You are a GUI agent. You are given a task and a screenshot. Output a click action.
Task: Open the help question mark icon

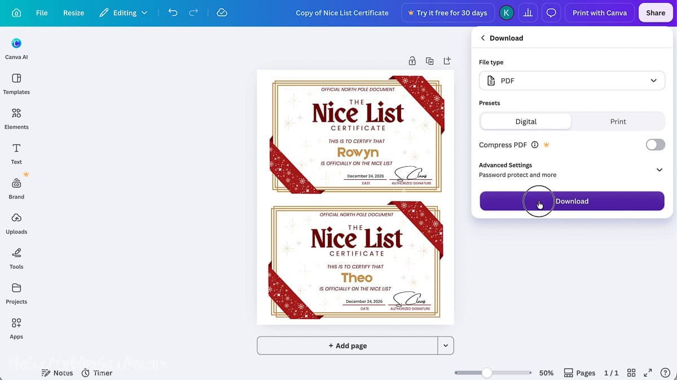tap(665, 373)
